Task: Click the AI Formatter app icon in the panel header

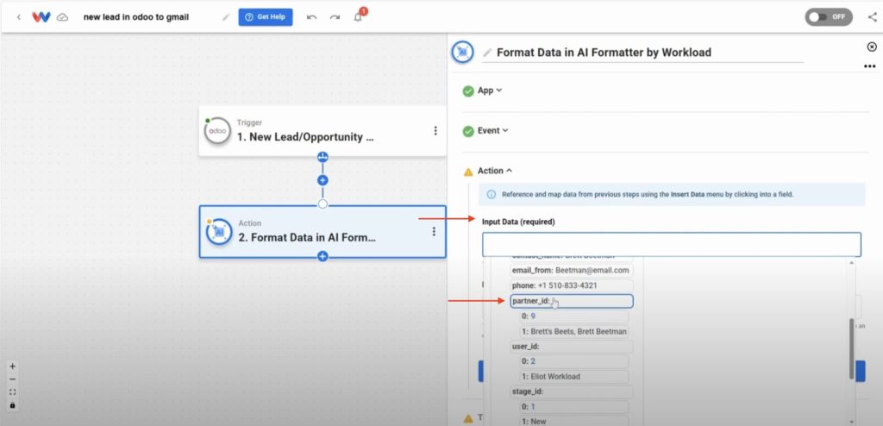Action: pos(462,53)
